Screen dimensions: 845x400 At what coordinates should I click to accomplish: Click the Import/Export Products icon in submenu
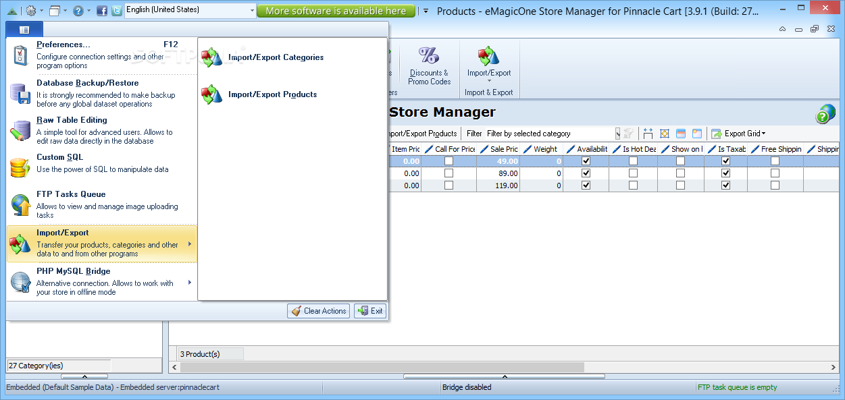click(x=212, y=94)
